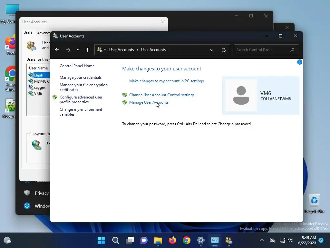Open network status tray icon
330x248 pixels.
(x=282, y=240)
